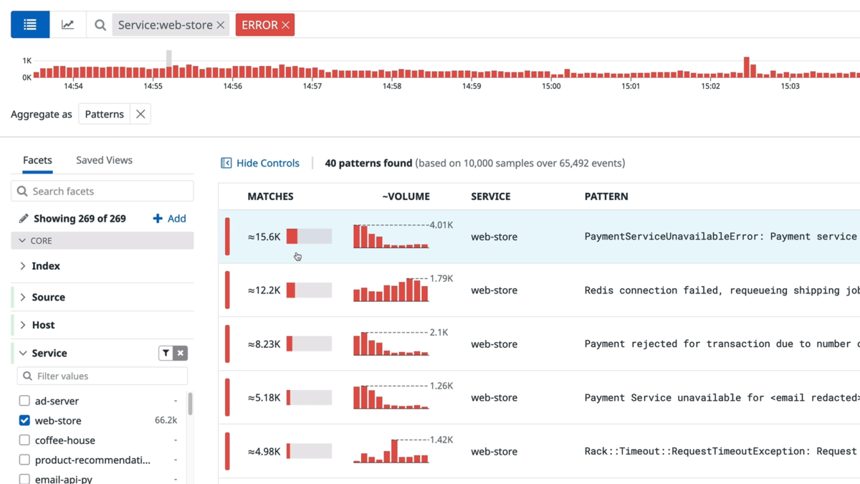860x484 pixels.
Task: Switch to the timeseries chart view icon
Action: click(68, 24)
